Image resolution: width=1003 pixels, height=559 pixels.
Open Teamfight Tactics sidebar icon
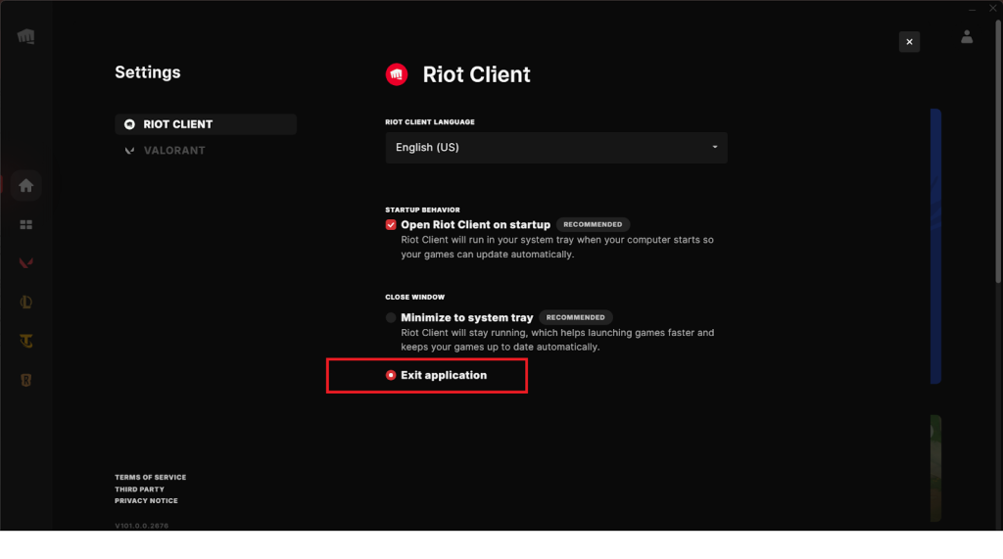26,341
